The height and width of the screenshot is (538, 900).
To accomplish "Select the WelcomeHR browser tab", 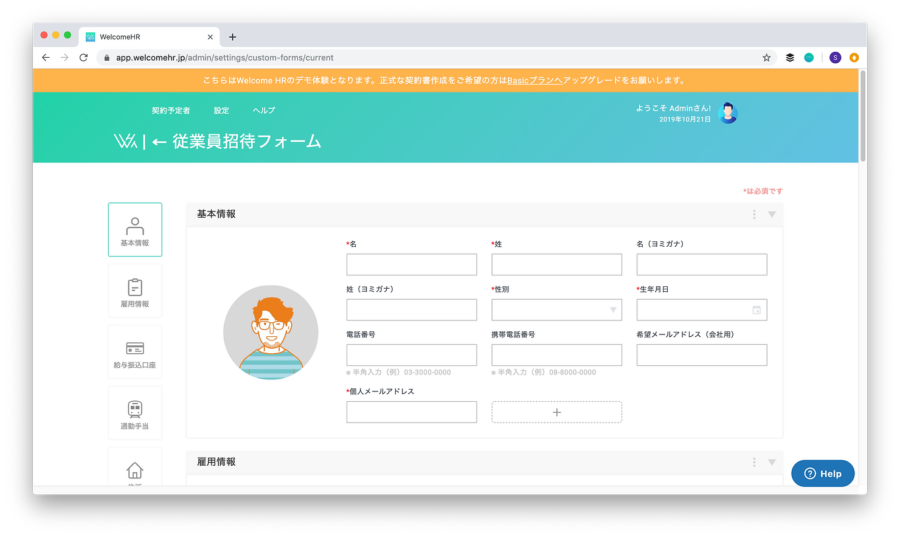I will point(150,37).
